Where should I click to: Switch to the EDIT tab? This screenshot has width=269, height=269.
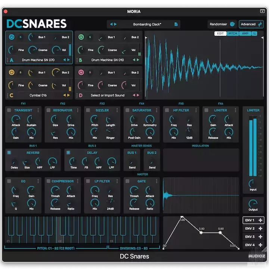(220, 34)
